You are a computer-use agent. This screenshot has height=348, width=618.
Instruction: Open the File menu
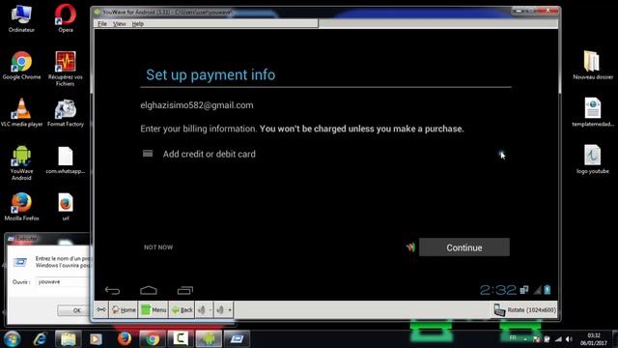pos(102,23)
